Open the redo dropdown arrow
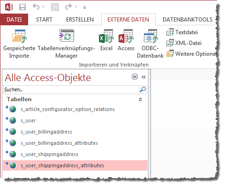The image size is (225, 186). pyautogui.click(x=76, y=7)
